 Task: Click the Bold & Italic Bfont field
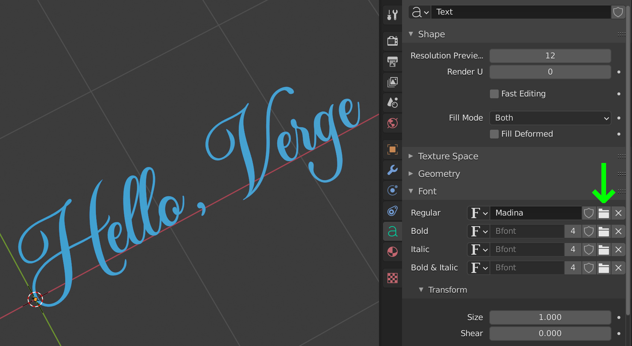[527, 268]
